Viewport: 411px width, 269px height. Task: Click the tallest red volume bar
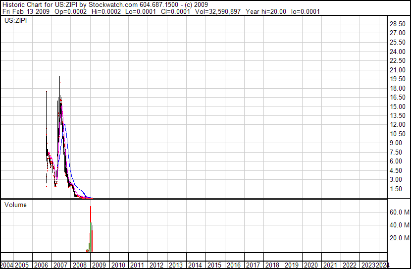(x=91, y=228)
